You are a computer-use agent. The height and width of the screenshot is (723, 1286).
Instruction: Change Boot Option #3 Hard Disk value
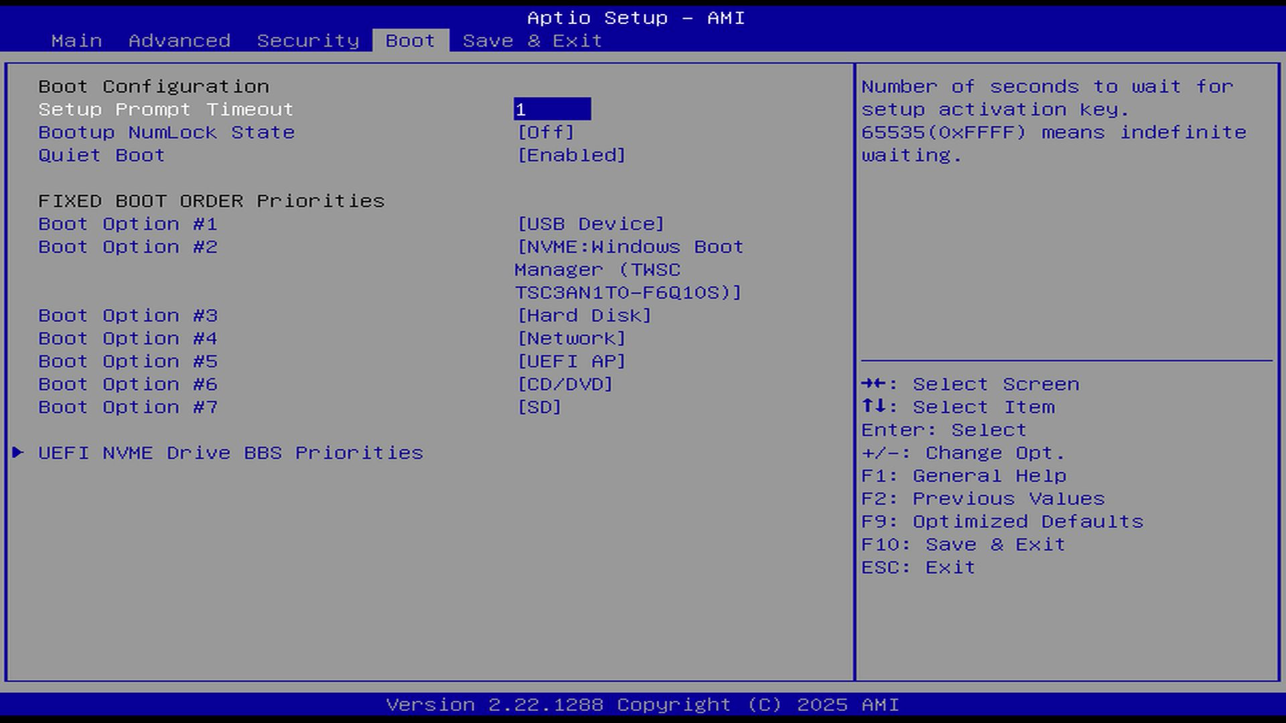(x=583, y=315)
